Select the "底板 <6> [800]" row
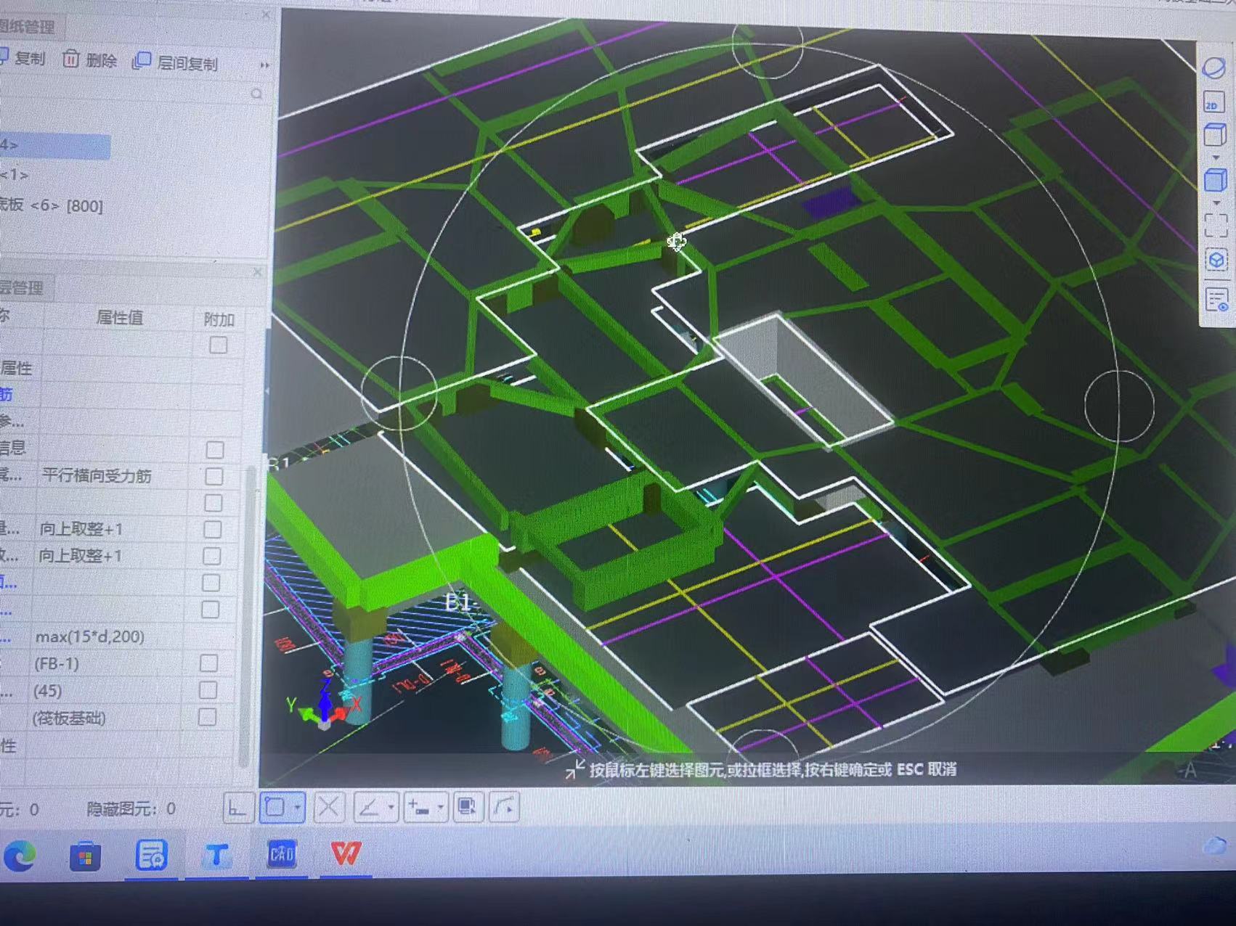The width and height of the screenshot is (1236, 926). [51, 205]
